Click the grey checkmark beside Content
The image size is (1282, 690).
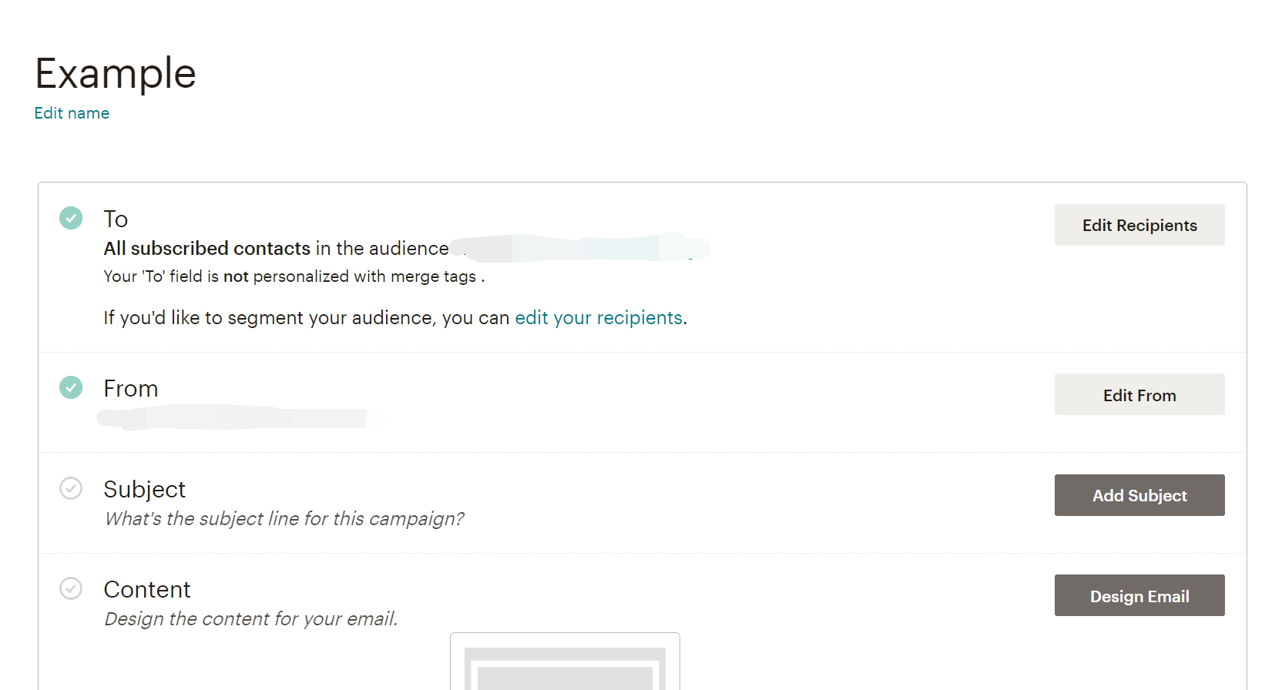point(71,588)
